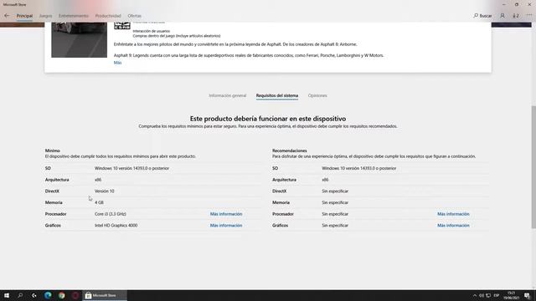Click the game thumbnail image
This screenshot has height=301, width=536.
click(79, 39)
